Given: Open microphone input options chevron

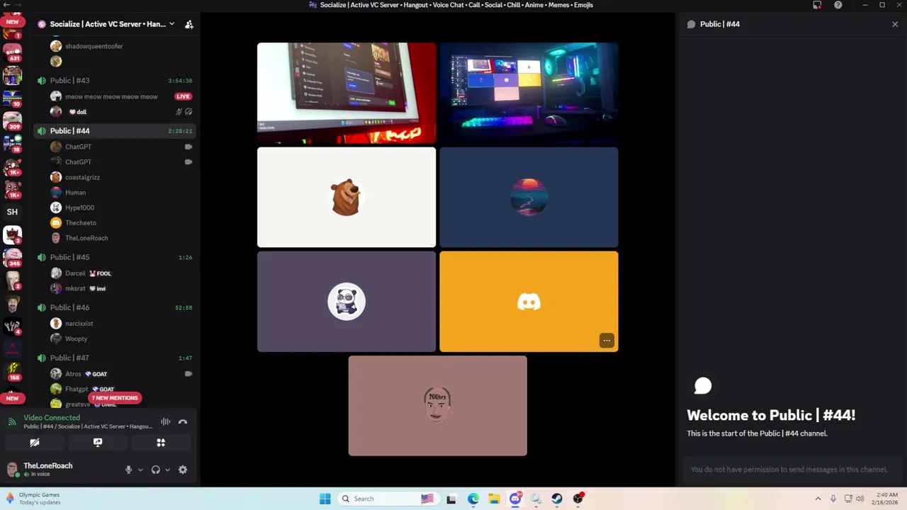Looking at the screenshot, I should 140,470.
